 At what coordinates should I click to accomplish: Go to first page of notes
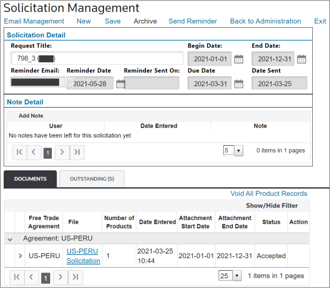[19, 152]
